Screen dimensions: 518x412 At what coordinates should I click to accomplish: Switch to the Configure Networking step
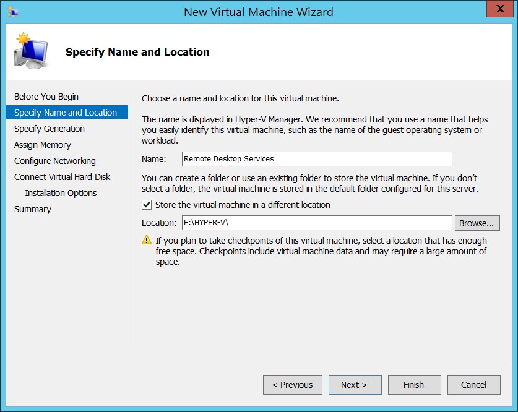click(x=55, y=161)
